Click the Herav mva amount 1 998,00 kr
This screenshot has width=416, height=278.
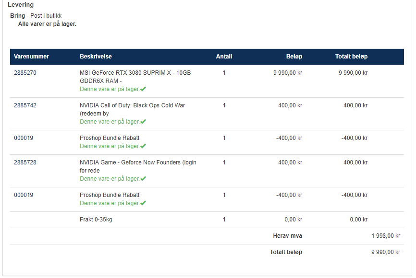click(386, 236)
